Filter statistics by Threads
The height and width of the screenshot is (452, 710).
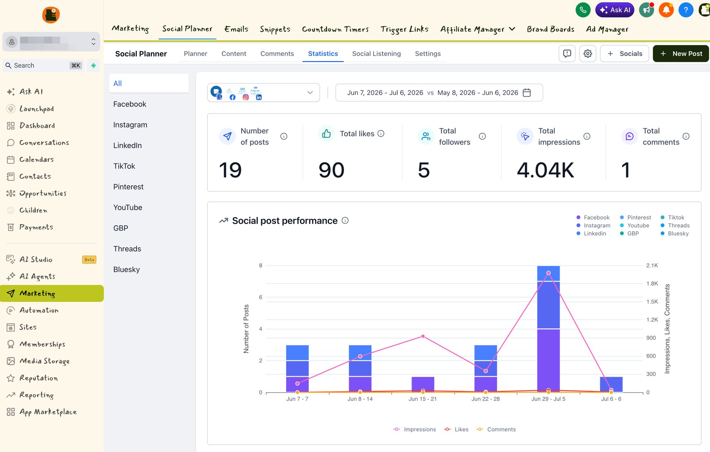[x=127, y=248]
